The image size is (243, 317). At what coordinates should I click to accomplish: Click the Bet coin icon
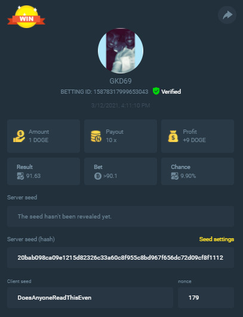click(98, 176)
